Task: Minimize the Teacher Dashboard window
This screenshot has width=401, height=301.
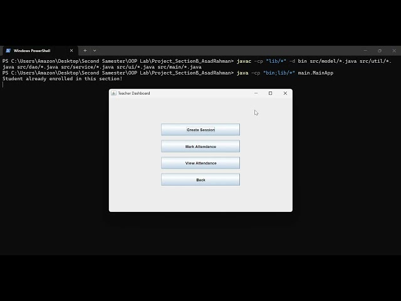Action: (256, 93)
